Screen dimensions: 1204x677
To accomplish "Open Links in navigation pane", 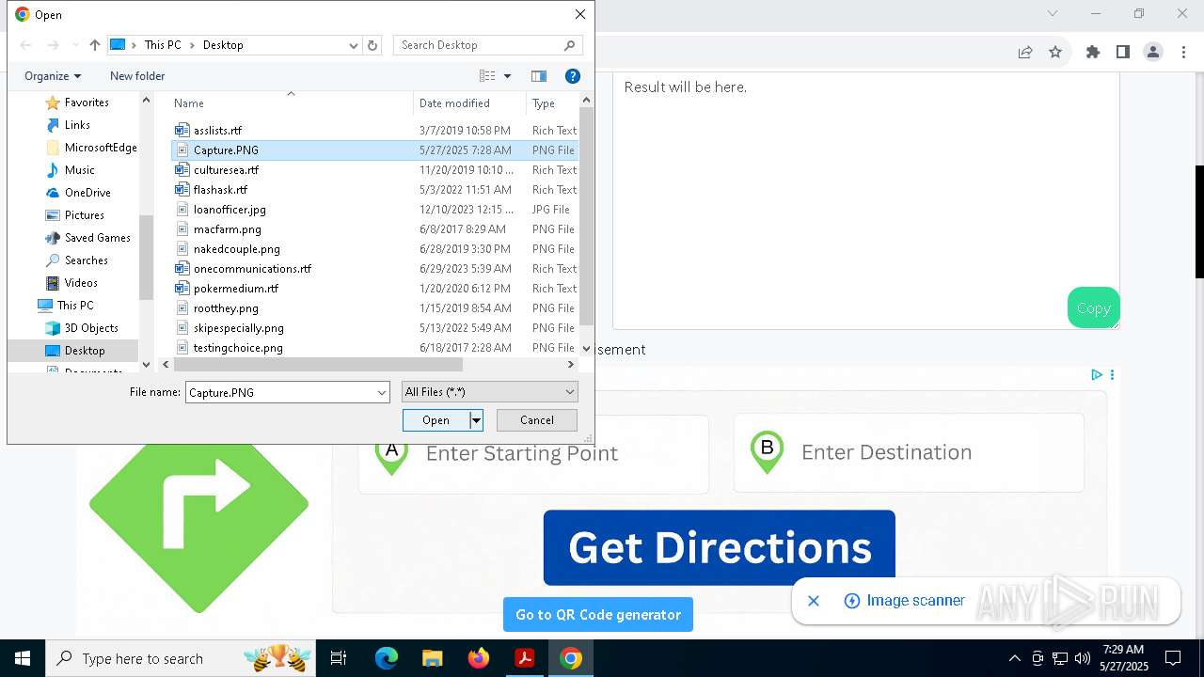I will tap(77, 125).
